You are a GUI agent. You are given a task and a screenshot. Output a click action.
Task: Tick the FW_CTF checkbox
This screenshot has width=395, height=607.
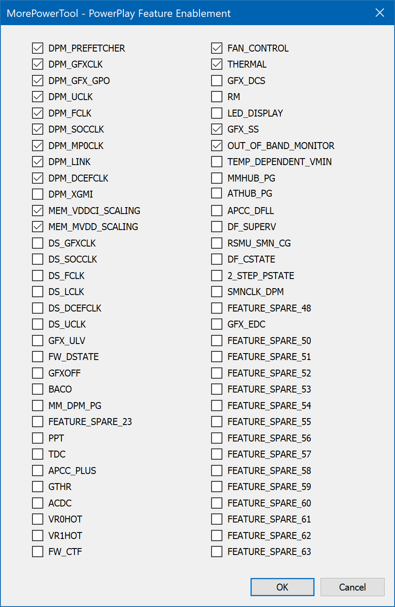pyautogui.click(x=38, y=552)
